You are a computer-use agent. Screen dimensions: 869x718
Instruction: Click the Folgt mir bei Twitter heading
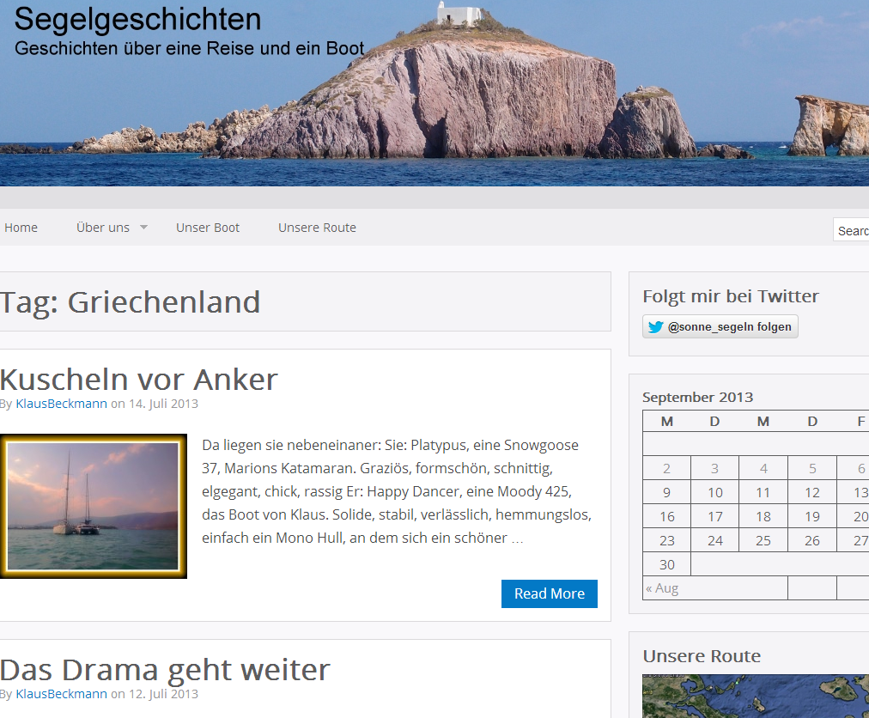[x=731, y=296]
